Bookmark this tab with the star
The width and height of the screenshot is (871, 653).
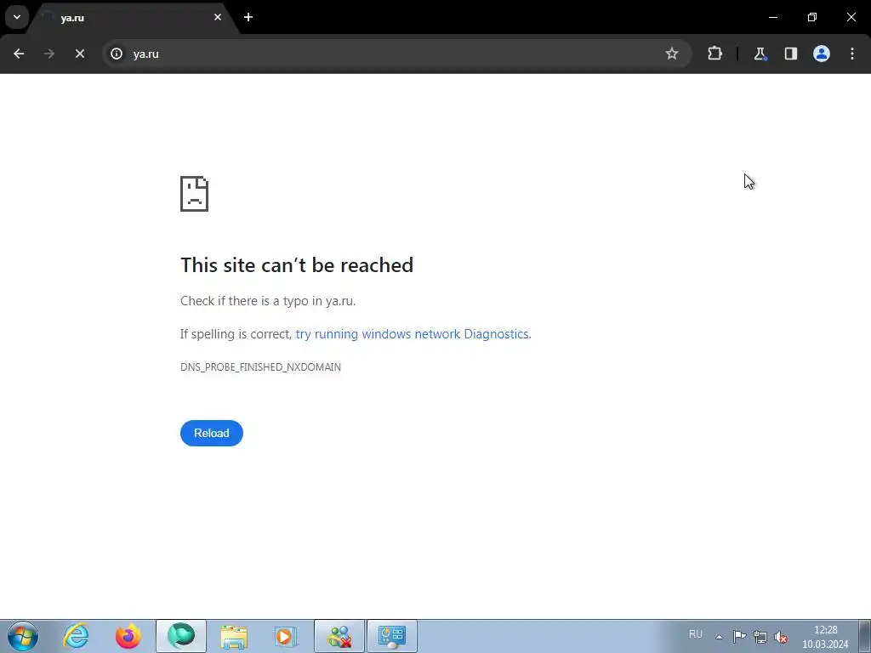click(x=672, y=54)
